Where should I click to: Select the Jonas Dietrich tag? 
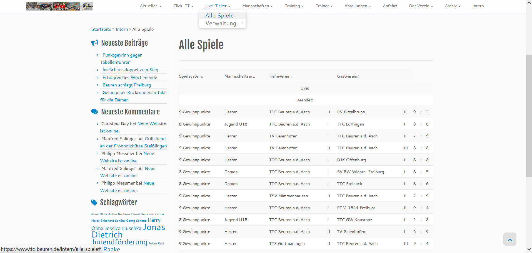click(128, 231)
